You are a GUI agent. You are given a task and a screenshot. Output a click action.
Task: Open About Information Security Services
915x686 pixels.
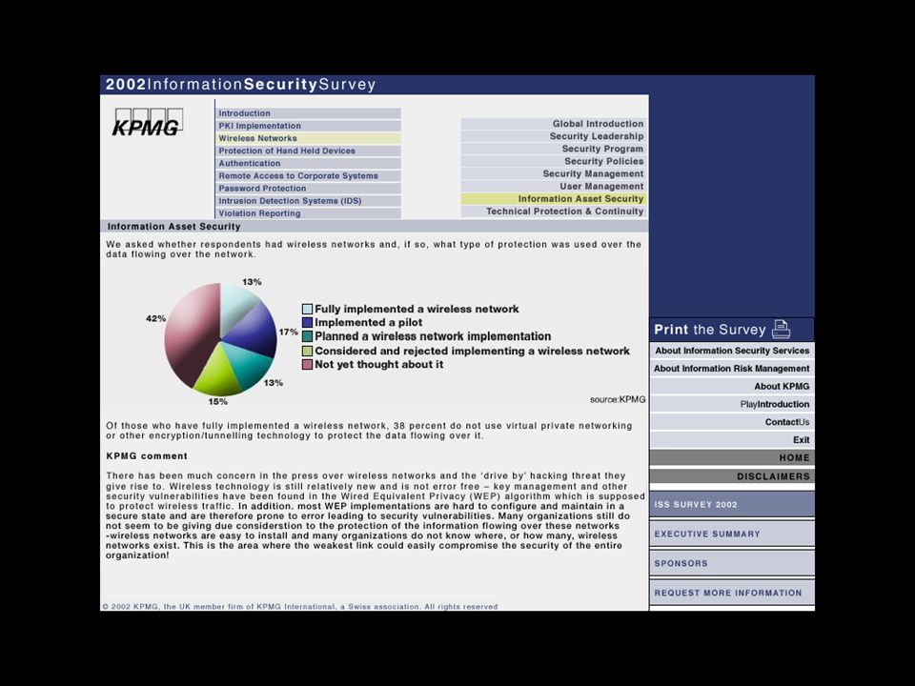click(732, 351)
